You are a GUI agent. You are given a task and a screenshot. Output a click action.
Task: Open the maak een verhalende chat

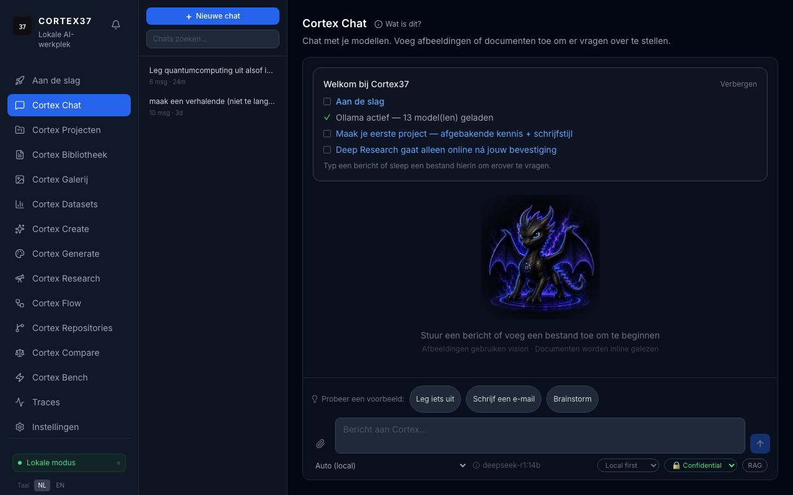point(212,106)
